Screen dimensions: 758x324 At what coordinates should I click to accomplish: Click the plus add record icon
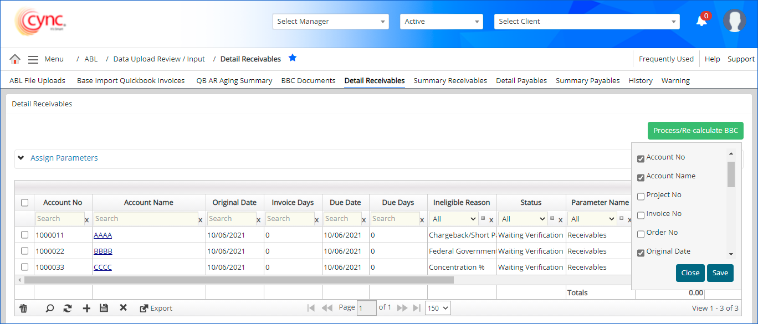pyautogui.click(x=86, y=308)
